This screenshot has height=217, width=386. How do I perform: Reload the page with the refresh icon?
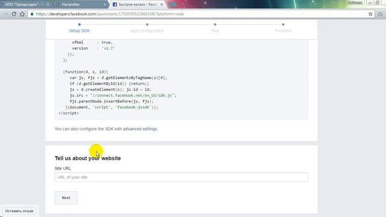pos(14,14)
